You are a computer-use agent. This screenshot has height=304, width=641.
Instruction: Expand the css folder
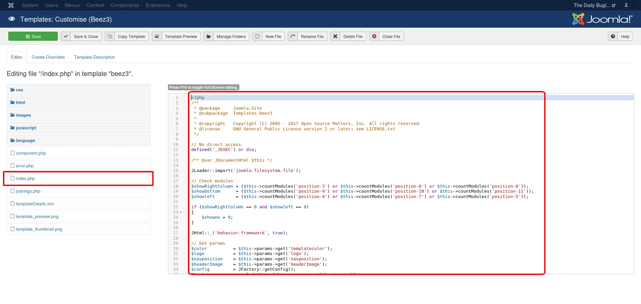[x=19, y=90]
